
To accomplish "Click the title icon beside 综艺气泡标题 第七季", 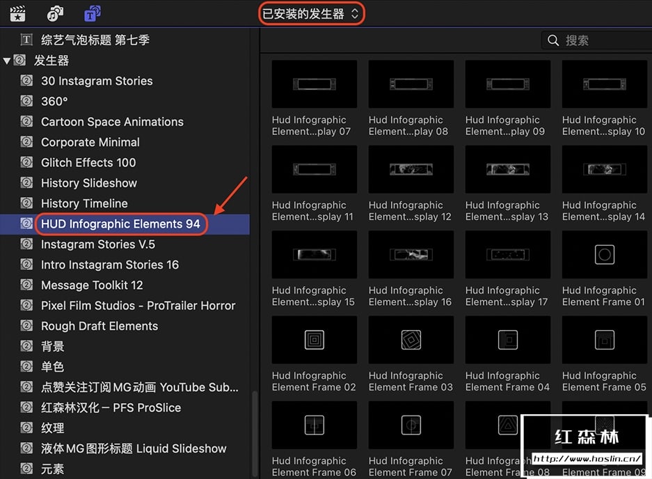I will [26, 40].
